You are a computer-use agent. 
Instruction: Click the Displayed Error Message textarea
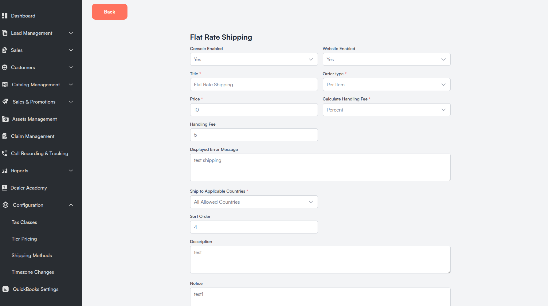pyautogui.click(x=320, y=167)
